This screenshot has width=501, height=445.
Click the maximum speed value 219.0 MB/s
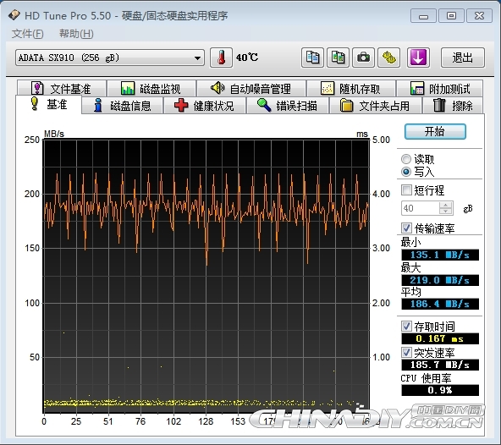440,280
